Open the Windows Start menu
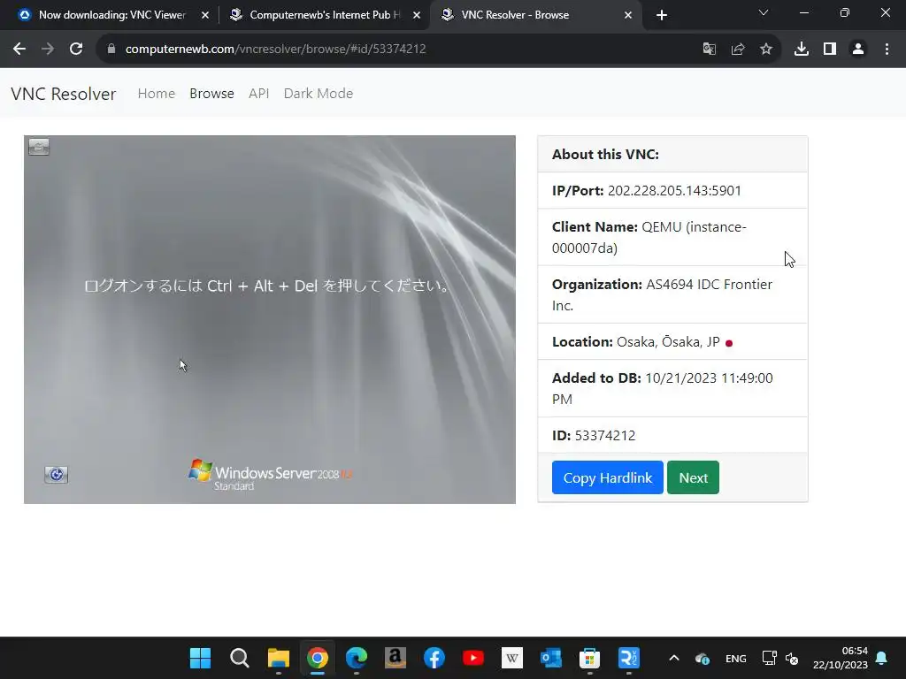Viewport: 906px width, 679px height. pos(201,658)
